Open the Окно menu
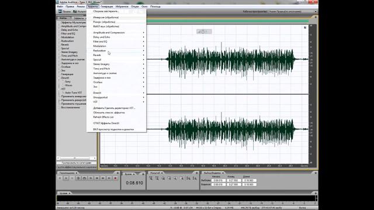Image resolution: width=374 pixels, height=210 pixels. [144, 6]
